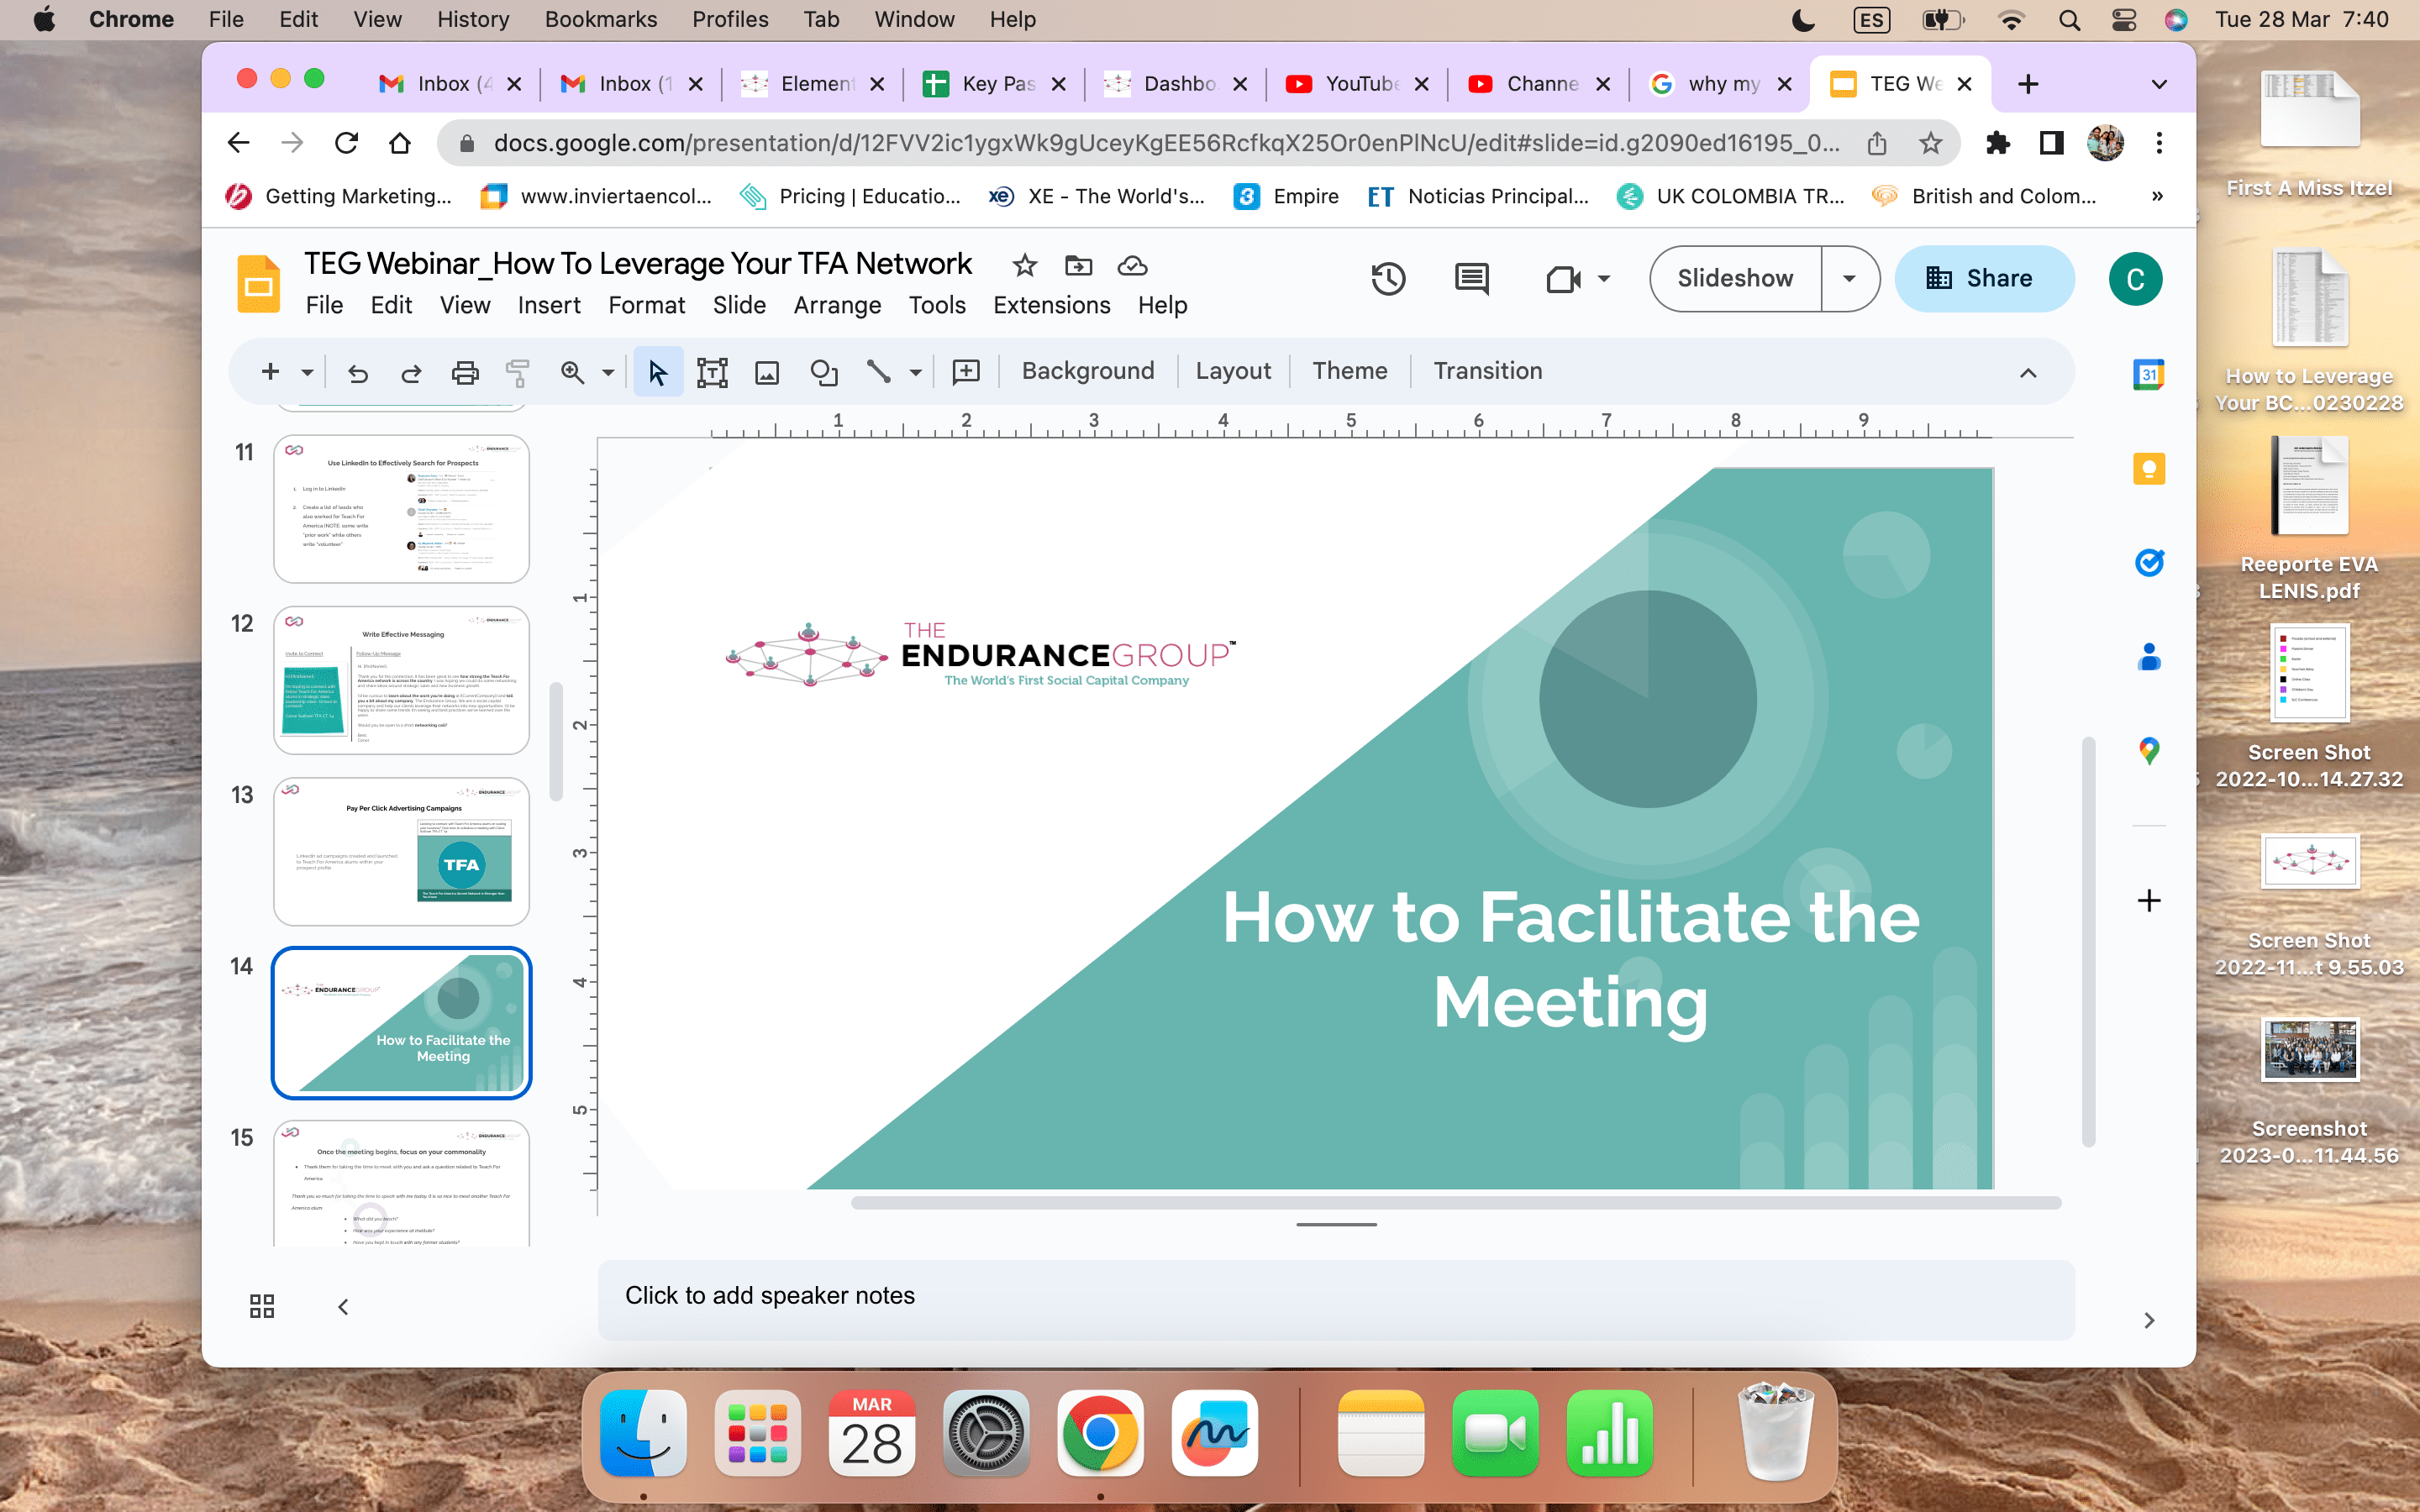Open System Settings from the Dock
The height and width of the screenshot is (1512, 2420).
click(x=986, y=1433)
